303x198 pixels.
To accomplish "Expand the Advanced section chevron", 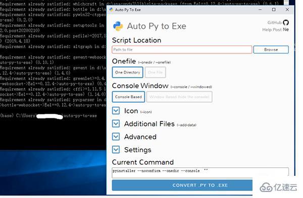I will click(116, 137).
